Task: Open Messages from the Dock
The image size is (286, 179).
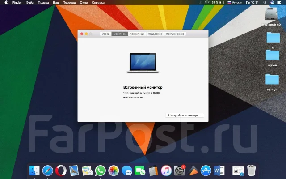Action: pos(127,171)
